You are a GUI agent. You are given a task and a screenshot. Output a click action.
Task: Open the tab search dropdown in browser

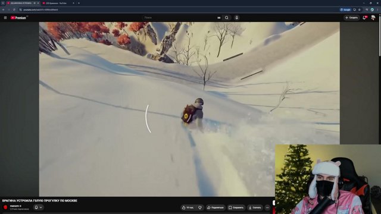[x=3, y=3]
